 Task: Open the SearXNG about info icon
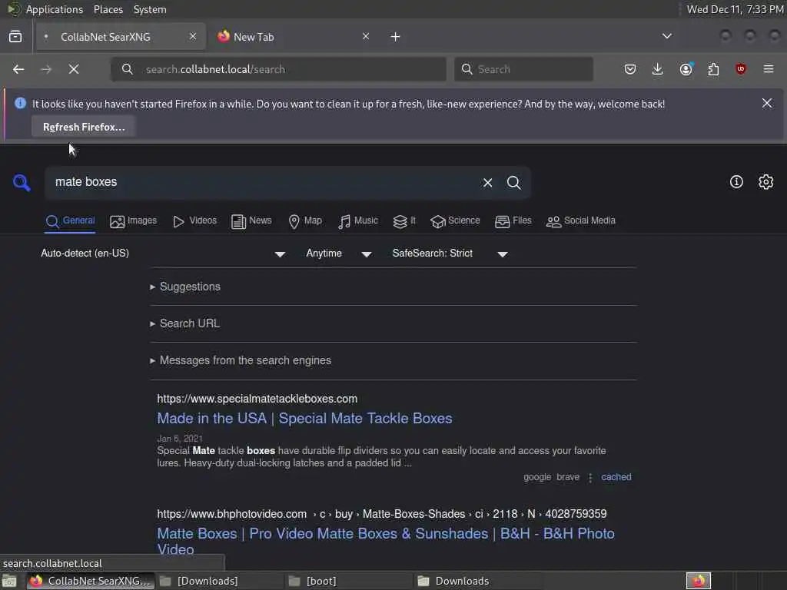tap(736, 181)
